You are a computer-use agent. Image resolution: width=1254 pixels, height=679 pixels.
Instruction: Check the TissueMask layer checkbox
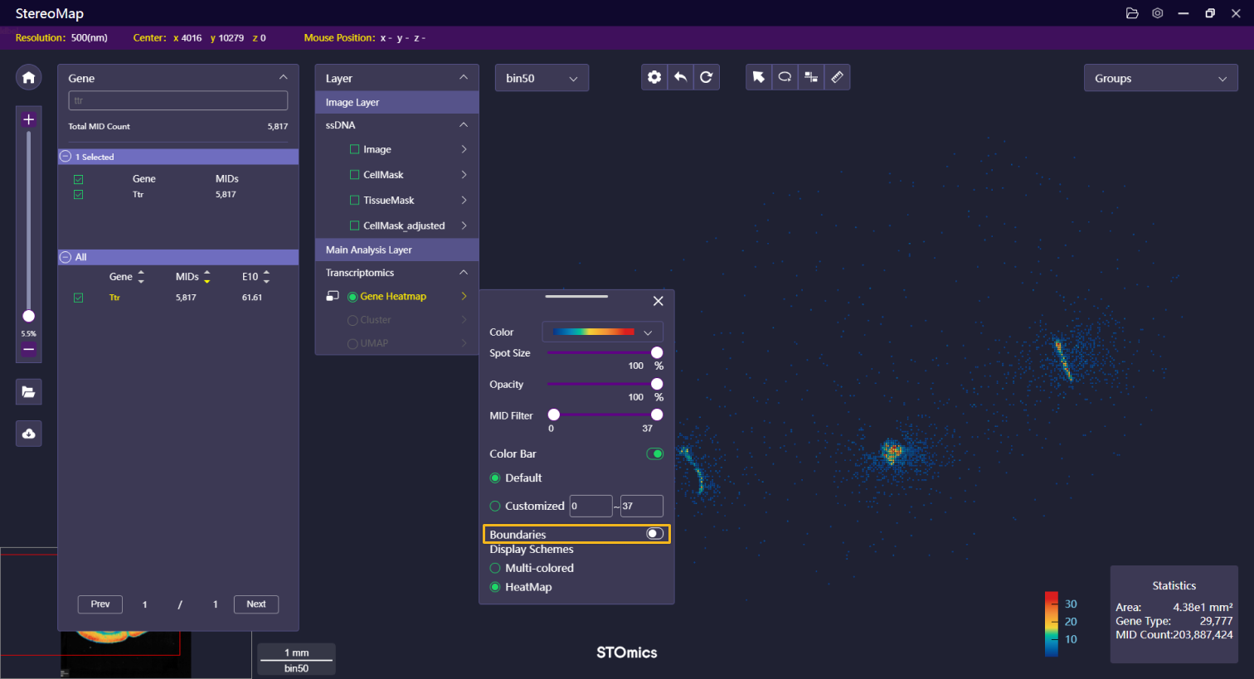click(x=355, y=200)
